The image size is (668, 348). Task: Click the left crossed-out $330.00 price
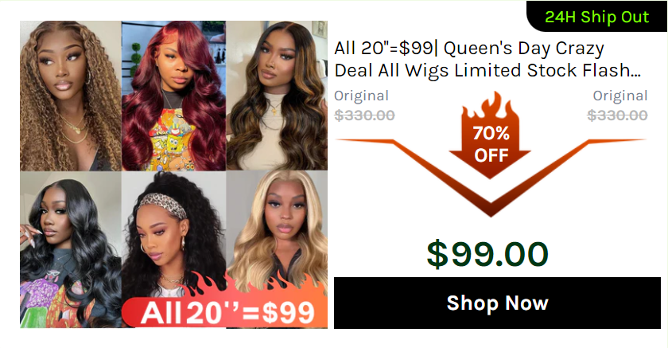tap(364, 115)
